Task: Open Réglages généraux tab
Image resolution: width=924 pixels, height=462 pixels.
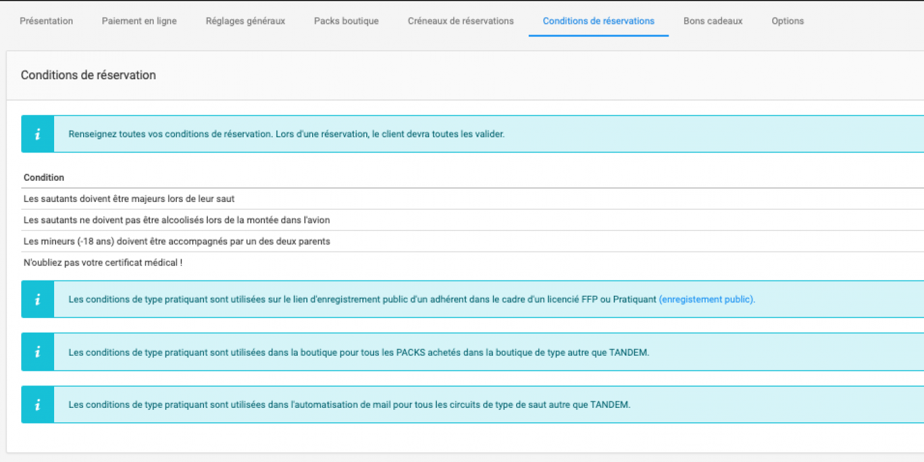Action: [x=246, y=21]
